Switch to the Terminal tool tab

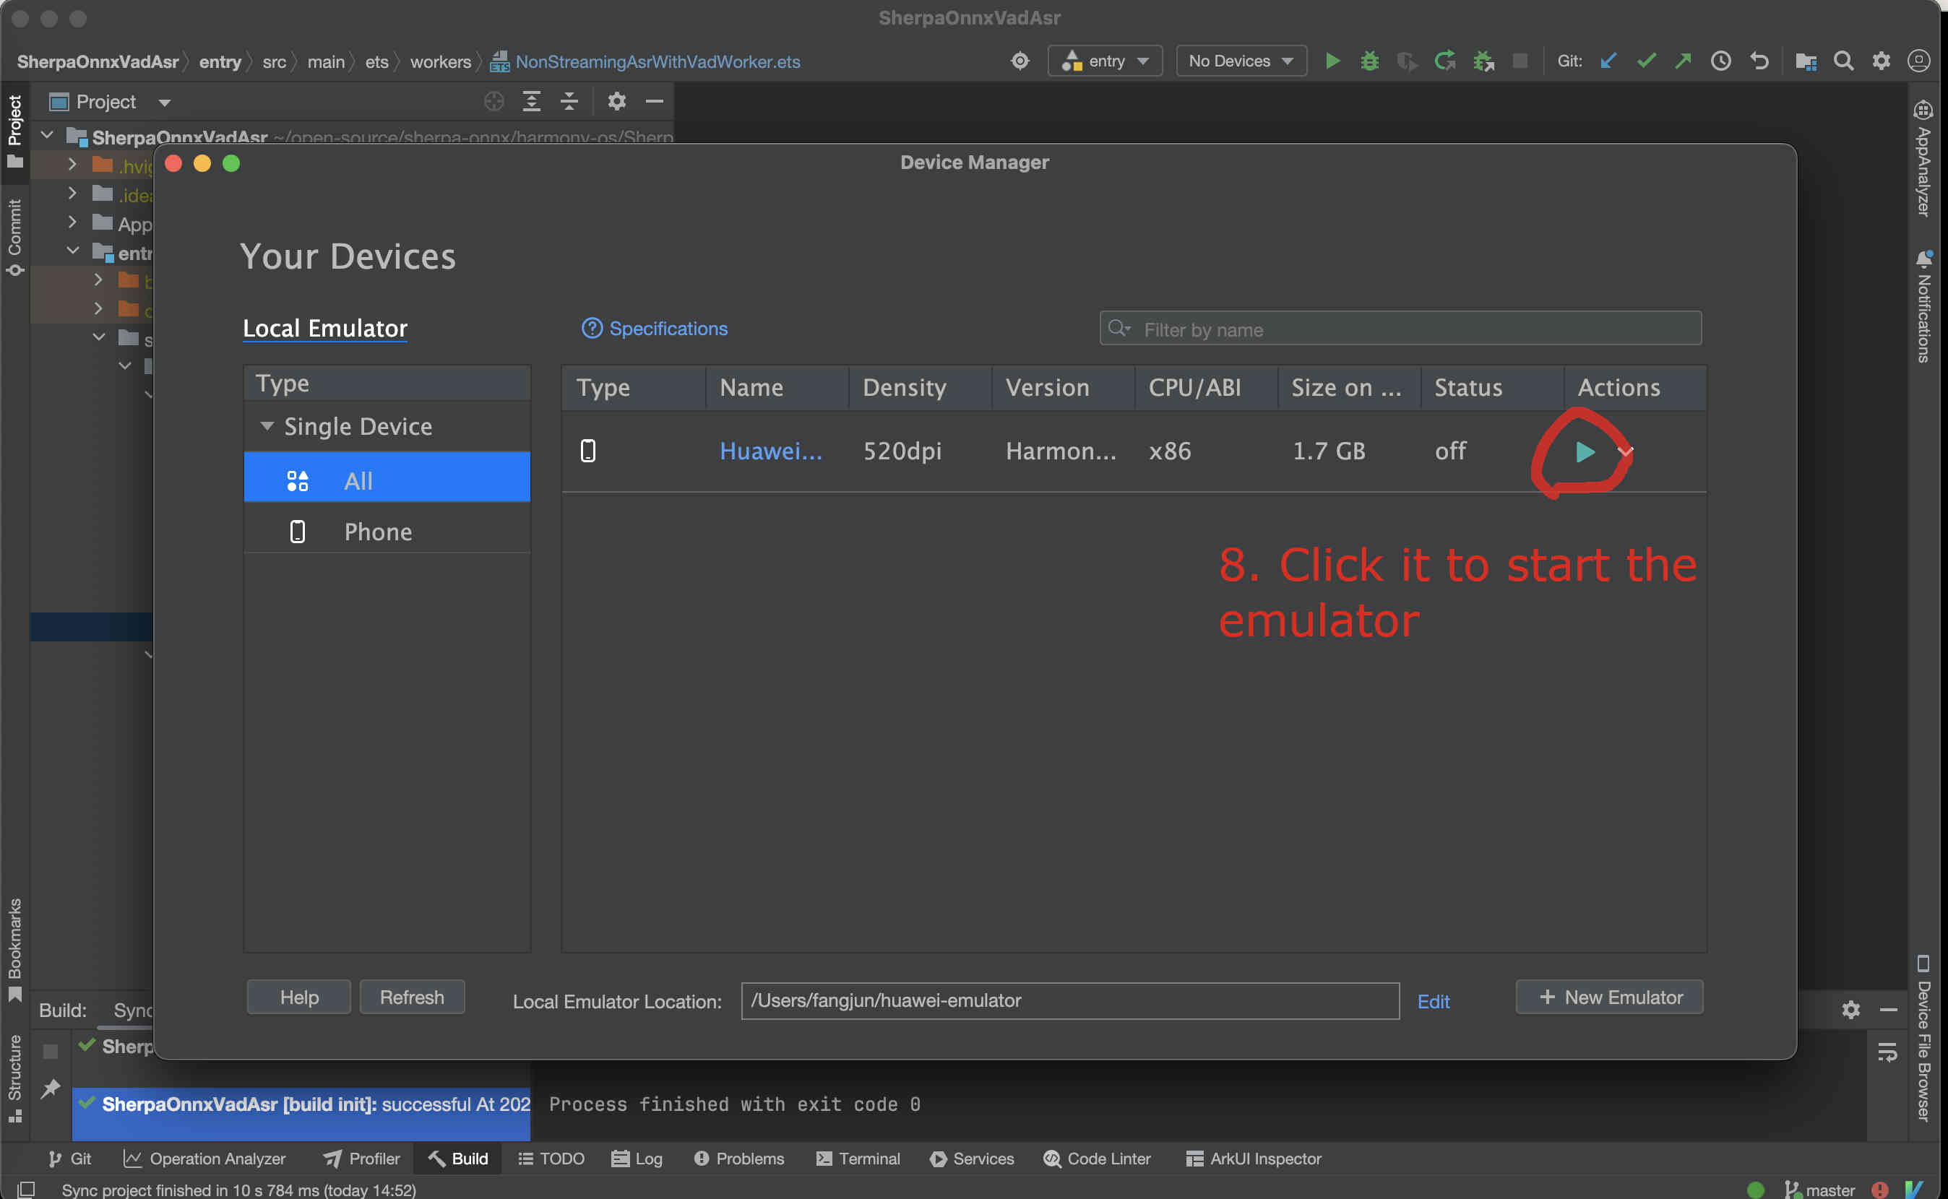click(858, 1159)
